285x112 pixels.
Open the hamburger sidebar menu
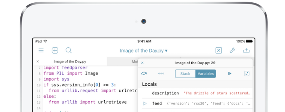[x=41, y=50]
